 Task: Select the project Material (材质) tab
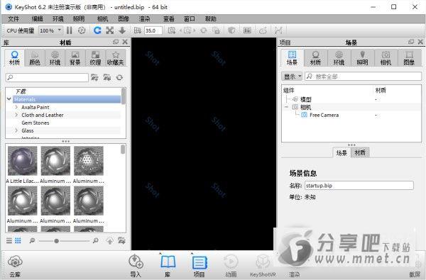click(315, 58)
